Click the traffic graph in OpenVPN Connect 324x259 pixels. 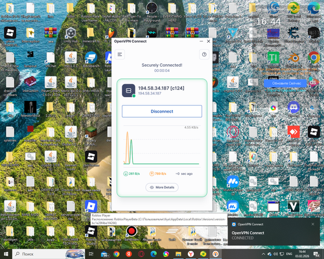click(x=162, y=146)
